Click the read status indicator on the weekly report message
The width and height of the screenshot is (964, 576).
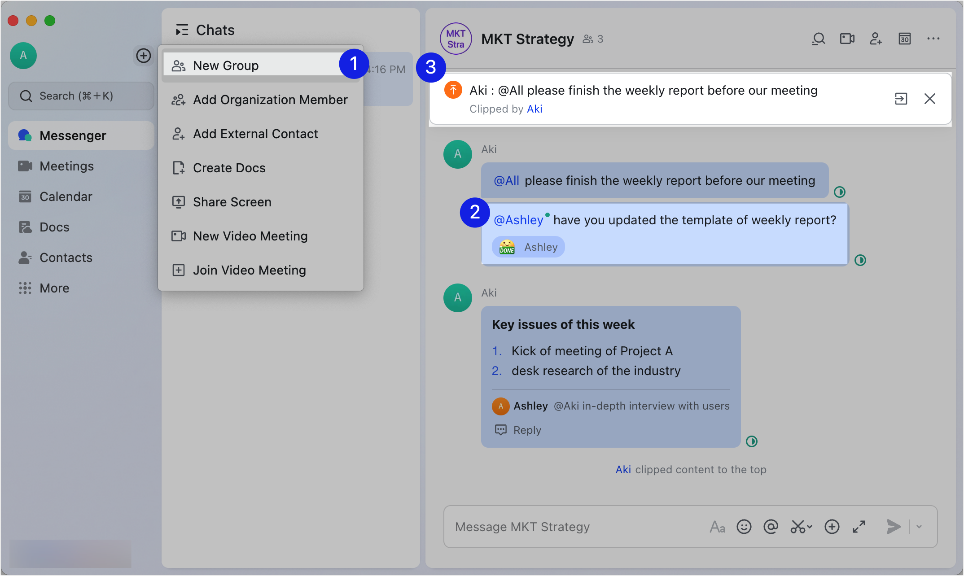pos(839,192)
